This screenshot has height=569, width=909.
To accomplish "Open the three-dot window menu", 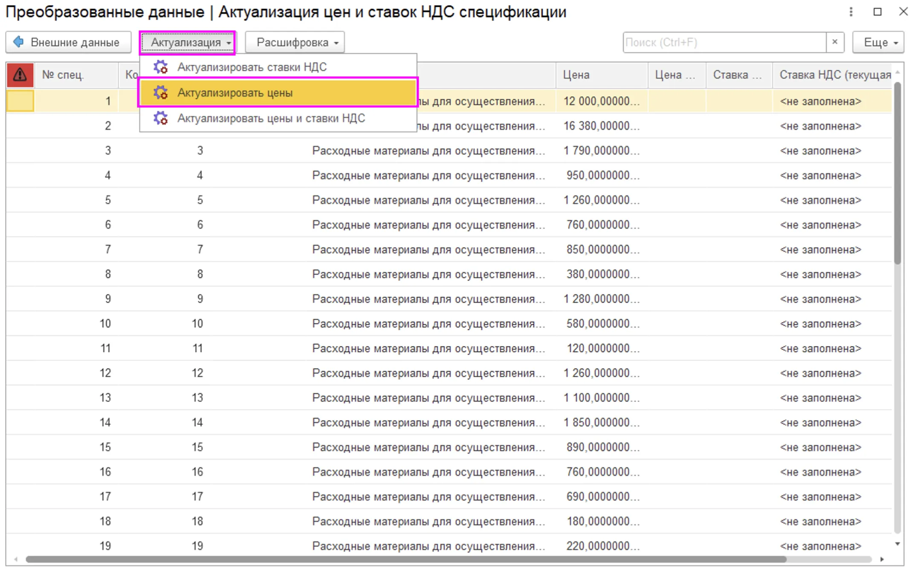I will (x=851, y=12).
